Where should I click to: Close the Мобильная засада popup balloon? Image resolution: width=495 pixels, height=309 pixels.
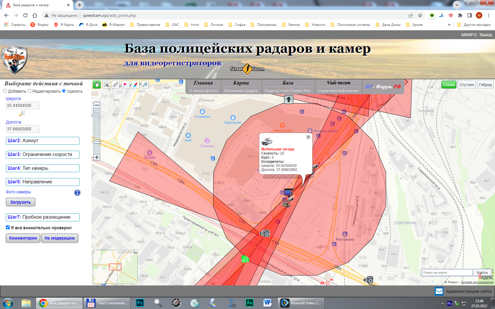pos(308,137)
